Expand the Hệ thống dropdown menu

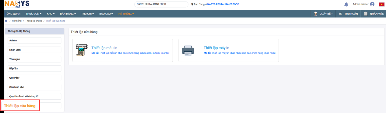point(126,14)
